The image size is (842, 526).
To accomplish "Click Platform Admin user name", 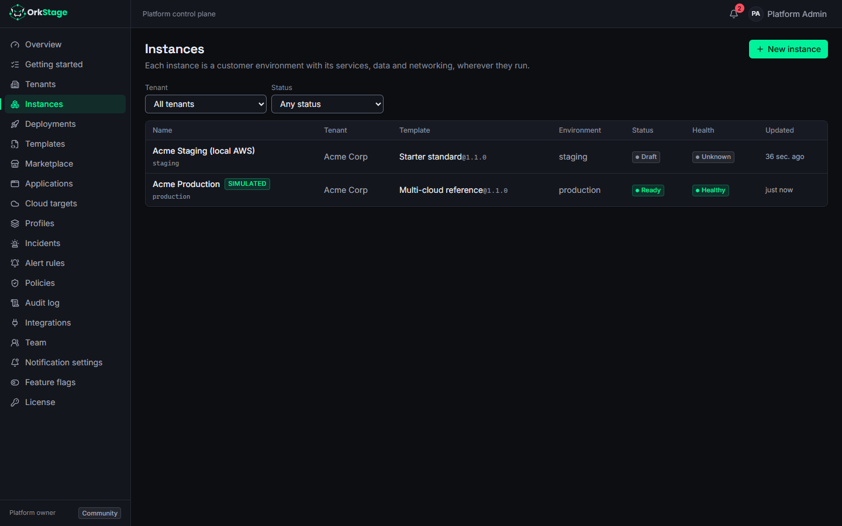I will coord(797,14).
